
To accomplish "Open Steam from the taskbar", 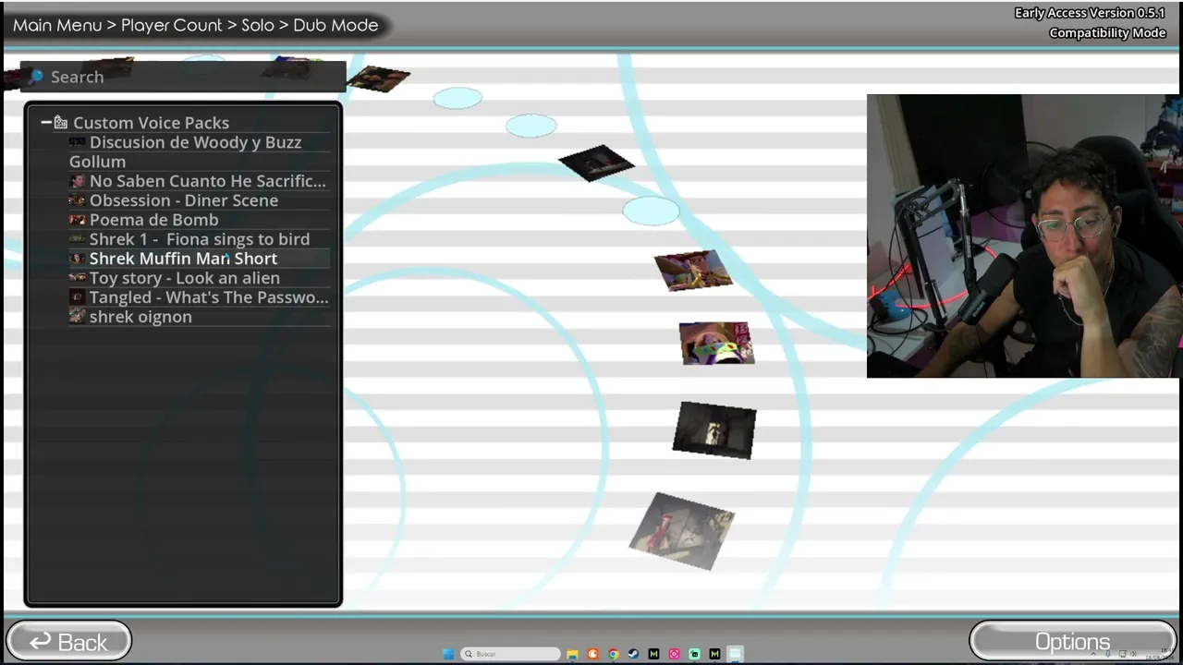I will click(x=633, y=654).
